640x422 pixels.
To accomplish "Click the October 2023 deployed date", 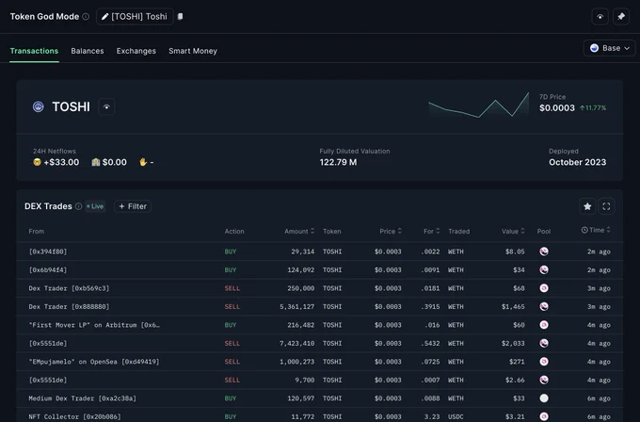I will (577, 162).
